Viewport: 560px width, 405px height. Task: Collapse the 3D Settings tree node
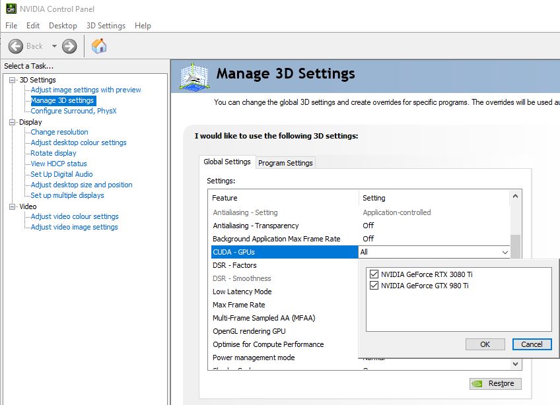12,80
